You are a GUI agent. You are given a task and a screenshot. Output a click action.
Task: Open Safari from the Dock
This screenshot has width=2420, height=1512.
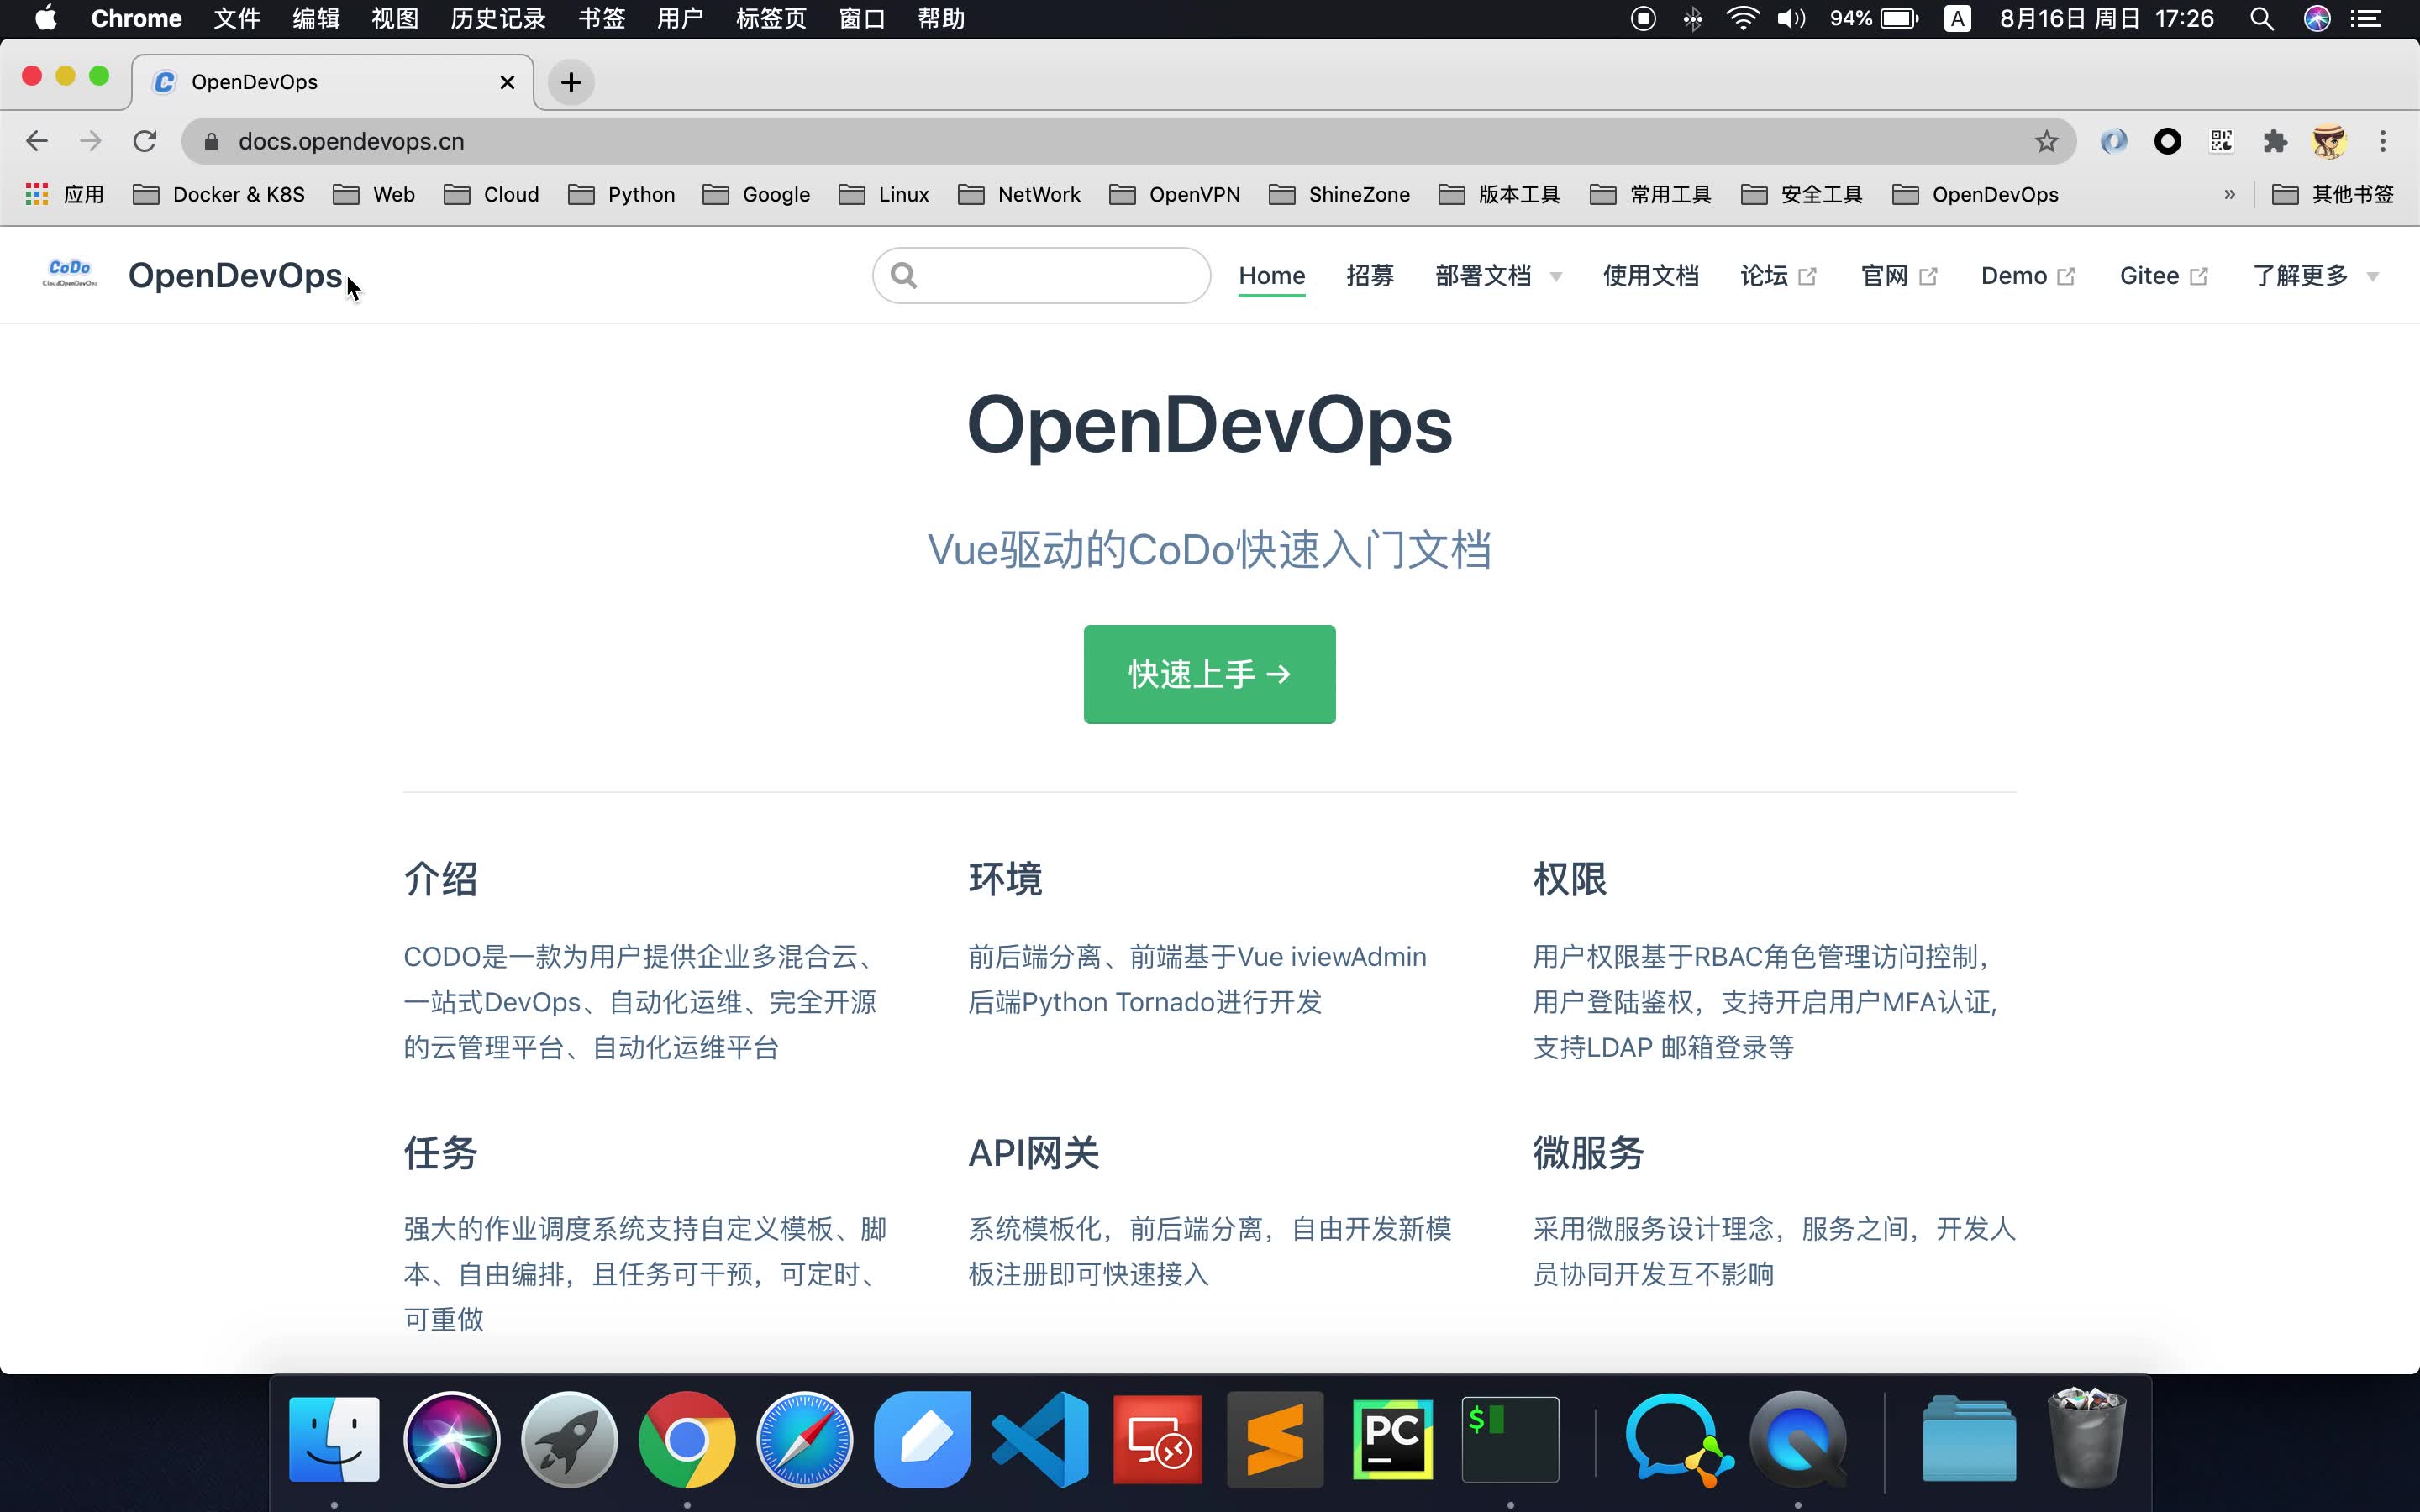804,1439
